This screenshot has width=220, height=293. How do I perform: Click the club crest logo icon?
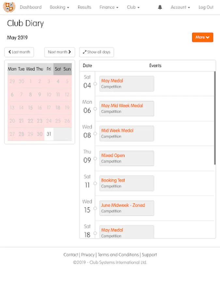9,7
